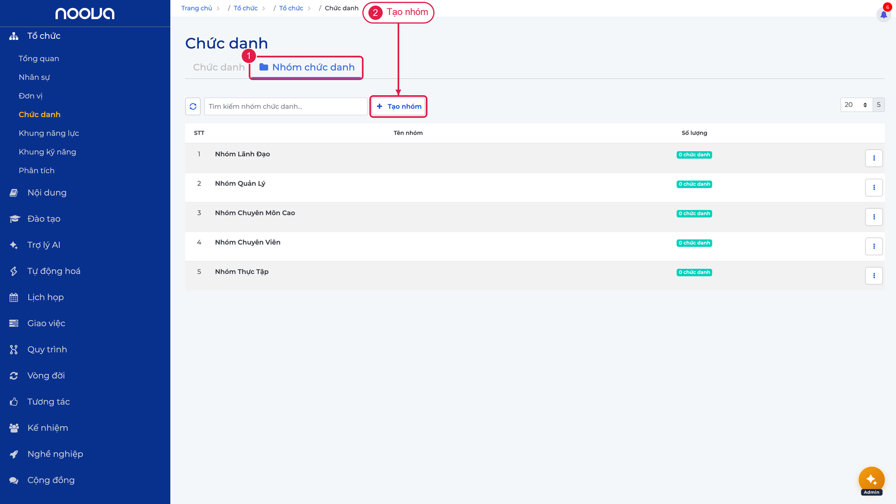Image resolution: width=896 pixels, height=504 pixels.
Task: Click the 0 chức danh badge for Nhóm Thực Tập
Action: pos(694,272)
